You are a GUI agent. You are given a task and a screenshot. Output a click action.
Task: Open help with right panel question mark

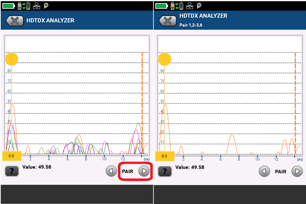click(x=165, y=171)
